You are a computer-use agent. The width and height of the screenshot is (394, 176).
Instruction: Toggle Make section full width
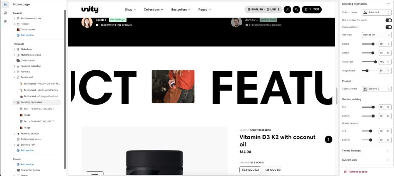point(389,20)
